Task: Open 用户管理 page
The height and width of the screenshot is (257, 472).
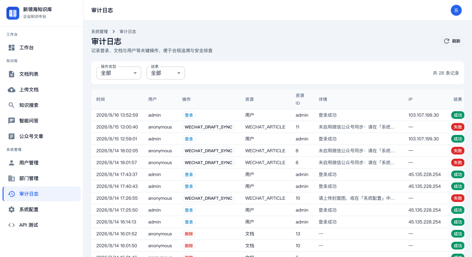Action: point(42,163)
